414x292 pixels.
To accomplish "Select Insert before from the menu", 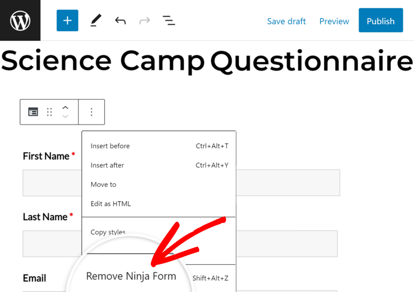I will [110, 146].
